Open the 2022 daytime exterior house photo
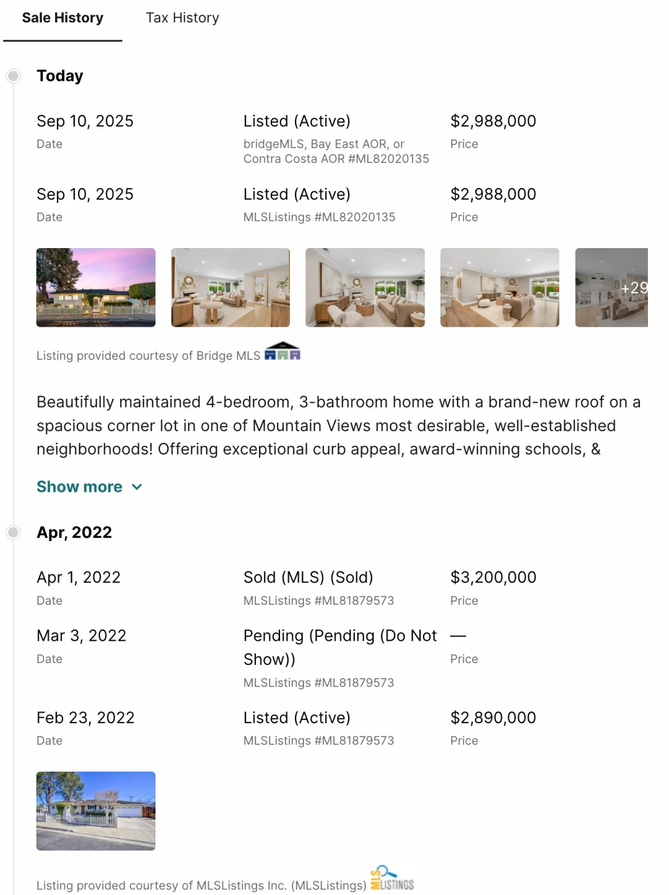This screenshot has width=669, height=895. (96, 811)
